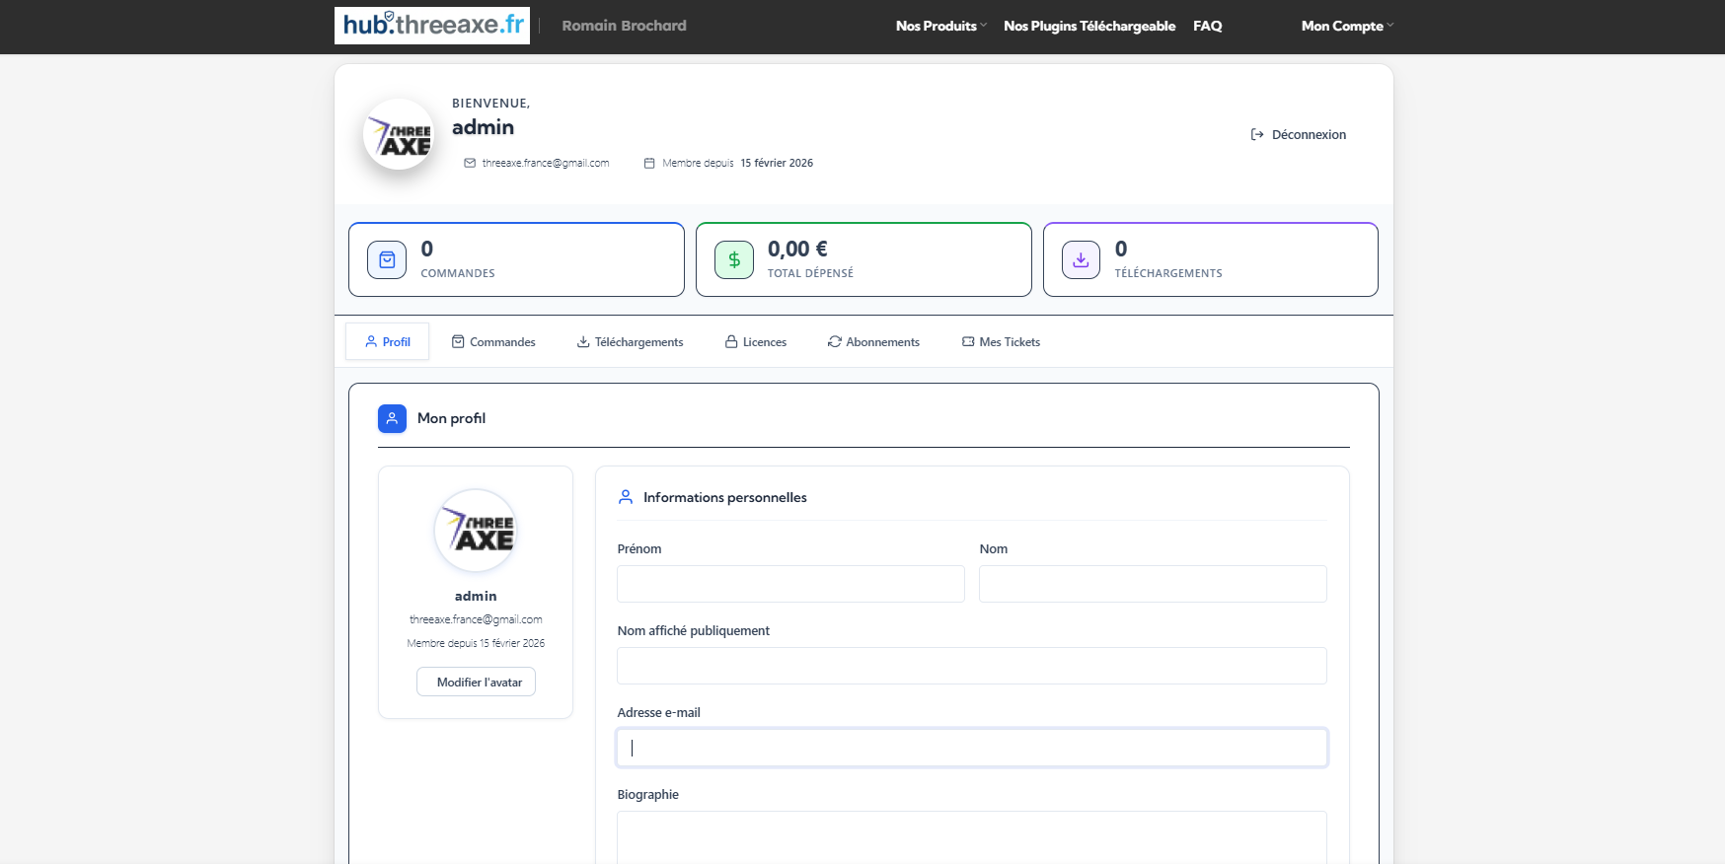1725x864 pixels.
Task: Click the 0 TÉLÉCHARGEMENTS stat card
Action: 1211,259
